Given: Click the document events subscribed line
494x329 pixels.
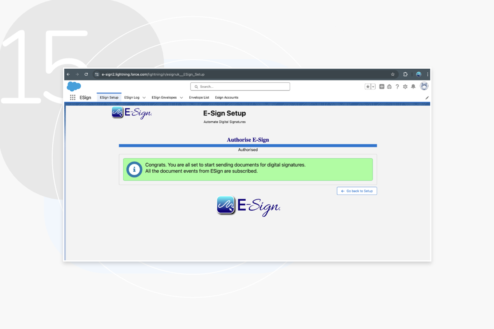Looking at the screenshot, I should tap(201, 171).
